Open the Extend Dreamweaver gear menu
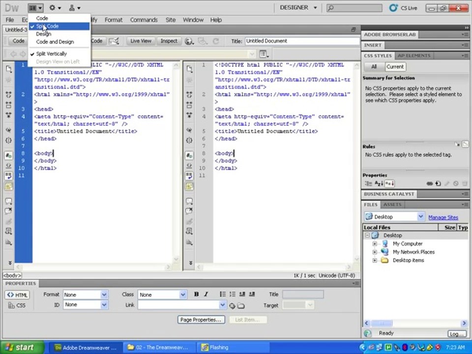This screenshot has width=472, height=354. (x=55, y=8)
